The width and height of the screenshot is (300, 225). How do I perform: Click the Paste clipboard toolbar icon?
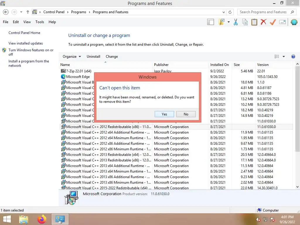click(x=254, y=22)
